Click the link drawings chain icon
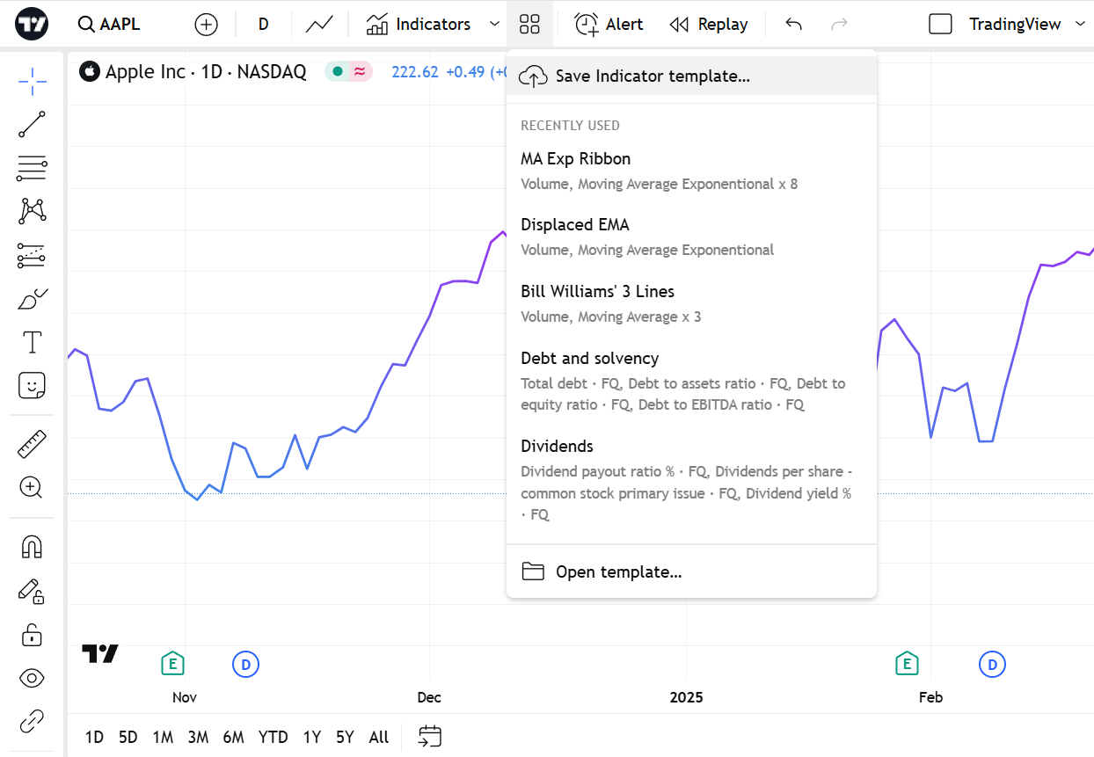Screen dimensions: 1094x757 coord(32,721)
